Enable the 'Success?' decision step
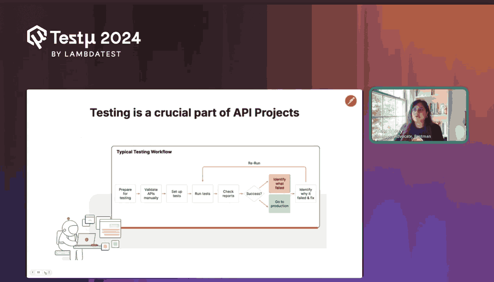Viewport: 494px width, 282px height. 254,194
